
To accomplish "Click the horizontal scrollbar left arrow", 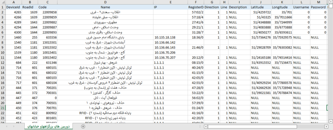I will point(205,126).
